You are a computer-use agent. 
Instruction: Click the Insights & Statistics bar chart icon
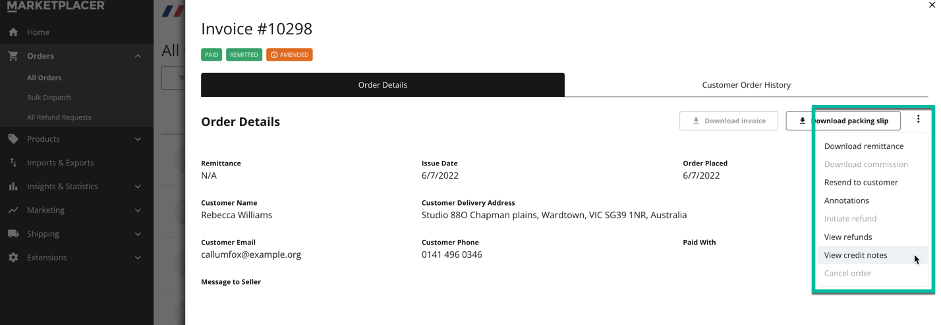click(13, 187)
